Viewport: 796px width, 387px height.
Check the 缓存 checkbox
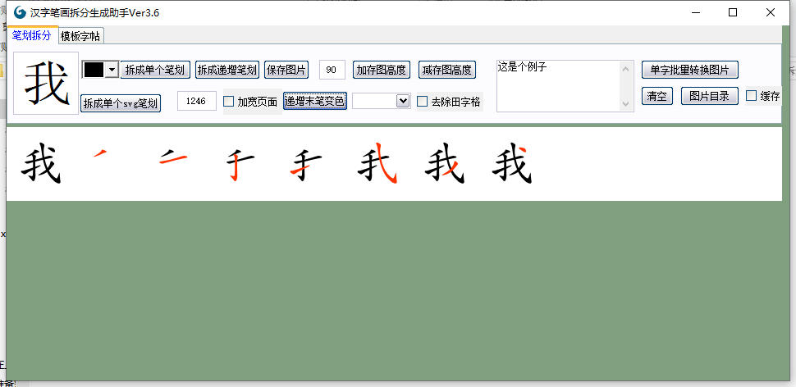[752, 96]
